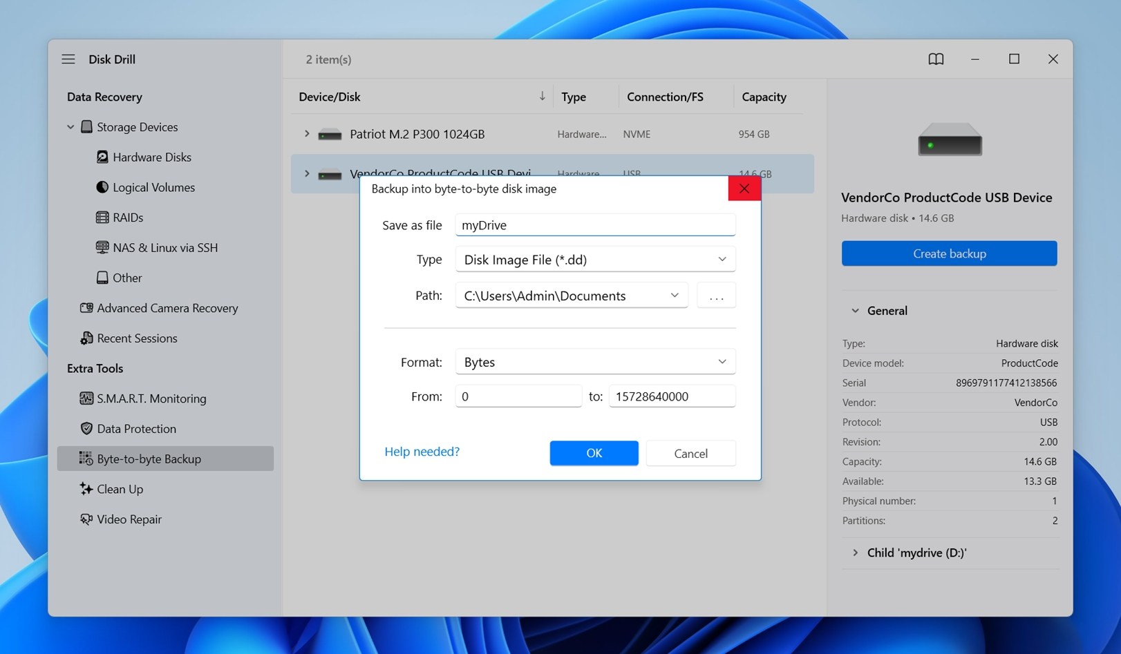Click the Recent Sessions icon
The image size is (1121, 654).
pos(86,338)
